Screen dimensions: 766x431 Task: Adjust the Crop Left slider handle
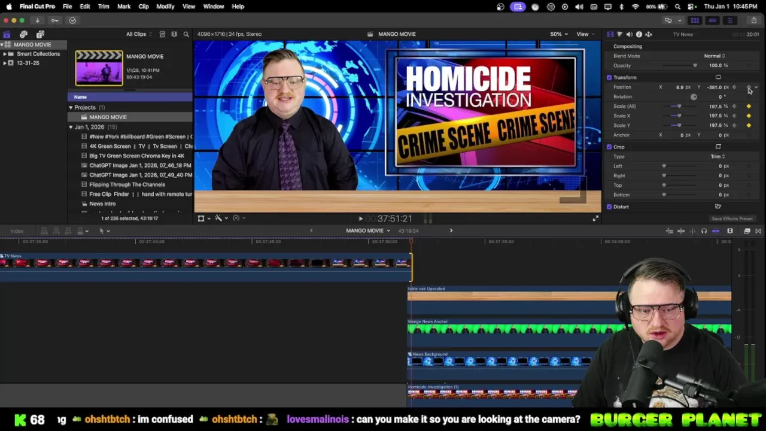(664, 166)
